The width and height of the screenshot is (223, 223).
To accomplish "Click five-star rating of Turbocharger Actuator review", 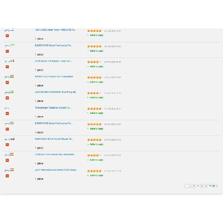I will pyautogui.click(x=94, y=109).
